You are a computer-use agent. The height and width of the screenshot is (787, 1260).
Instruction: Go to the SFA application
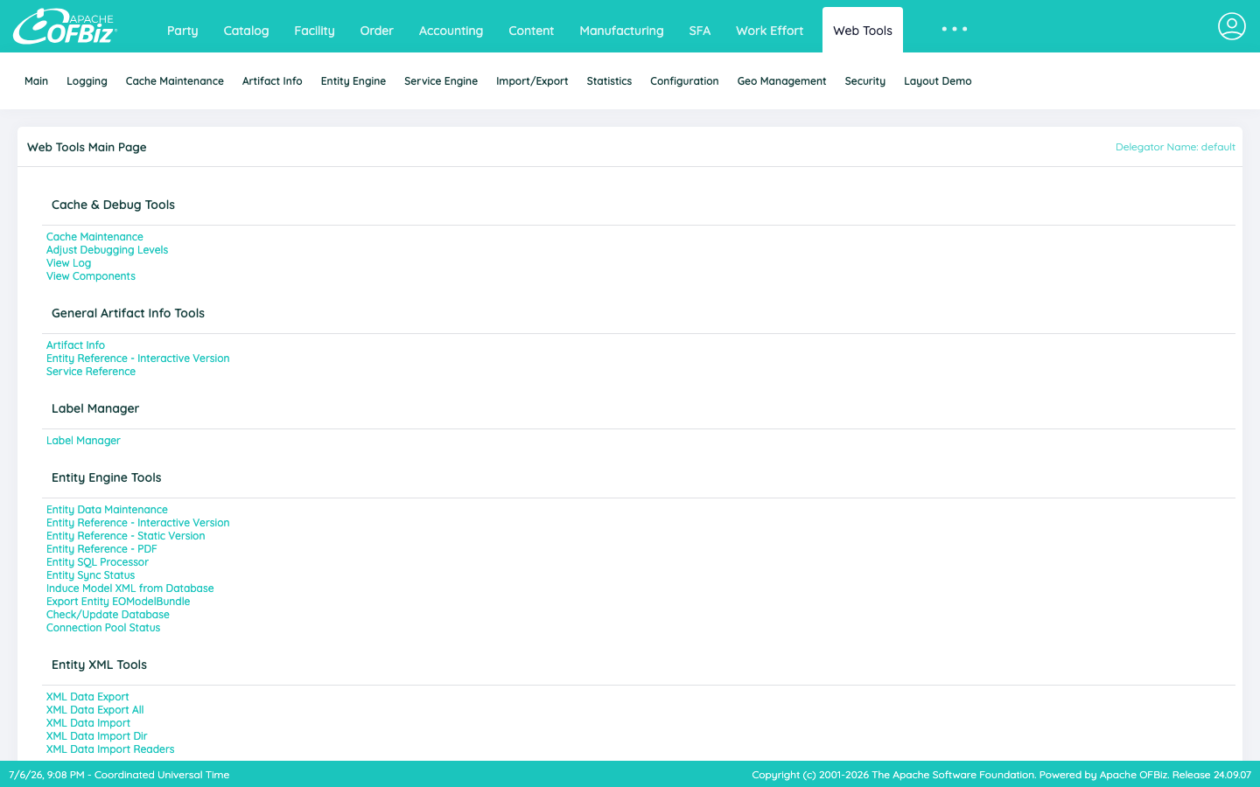click(700, 31)
